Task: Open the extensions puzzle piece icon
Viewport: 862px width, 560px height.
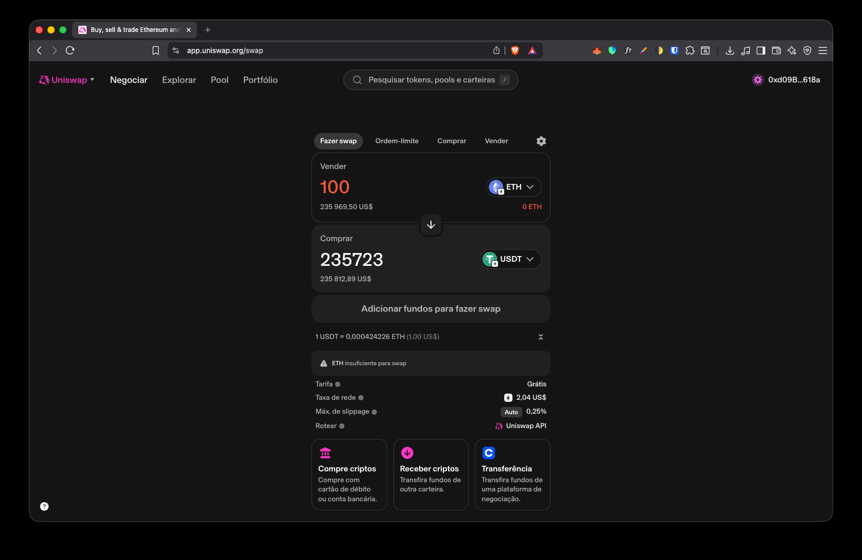Action: 690,50
